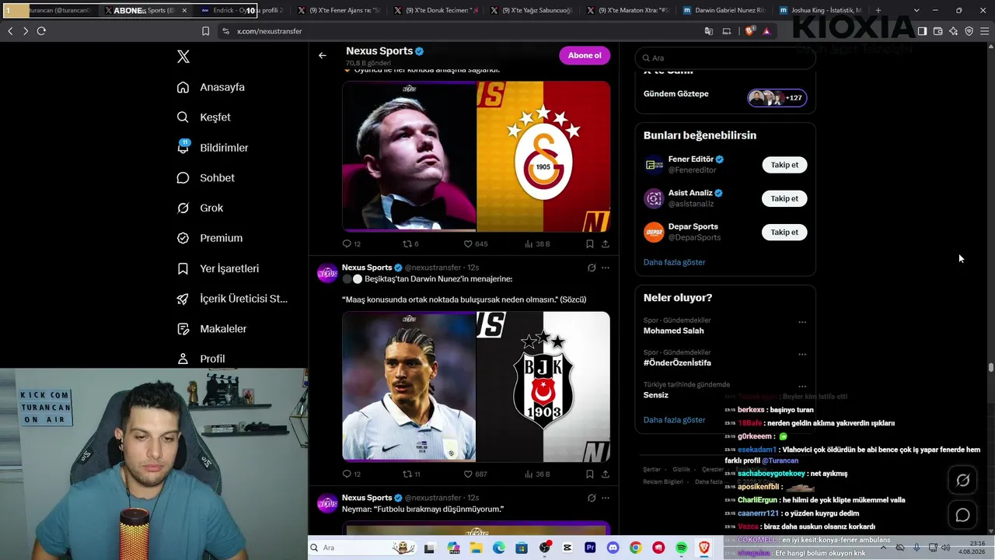Like the Darwin Nunez post with 687 likes

pos(475,474)
